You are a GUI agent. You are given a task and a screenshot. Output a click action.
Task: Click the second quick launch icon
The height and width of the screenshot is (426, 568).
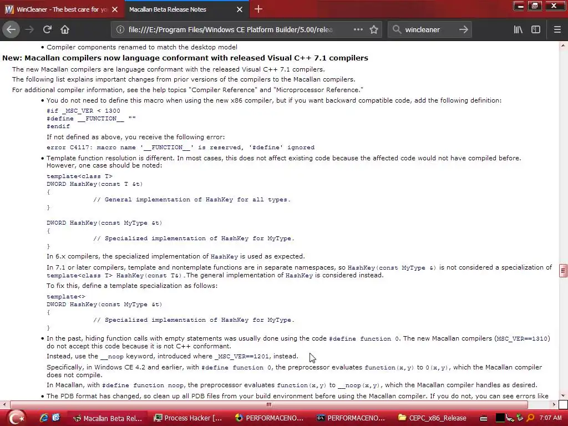point(56,418)
